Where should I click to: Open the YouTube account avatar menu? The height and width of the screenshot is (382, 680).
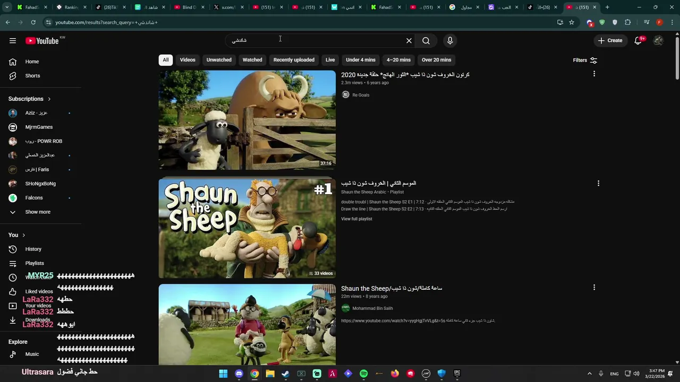(659, 40)
